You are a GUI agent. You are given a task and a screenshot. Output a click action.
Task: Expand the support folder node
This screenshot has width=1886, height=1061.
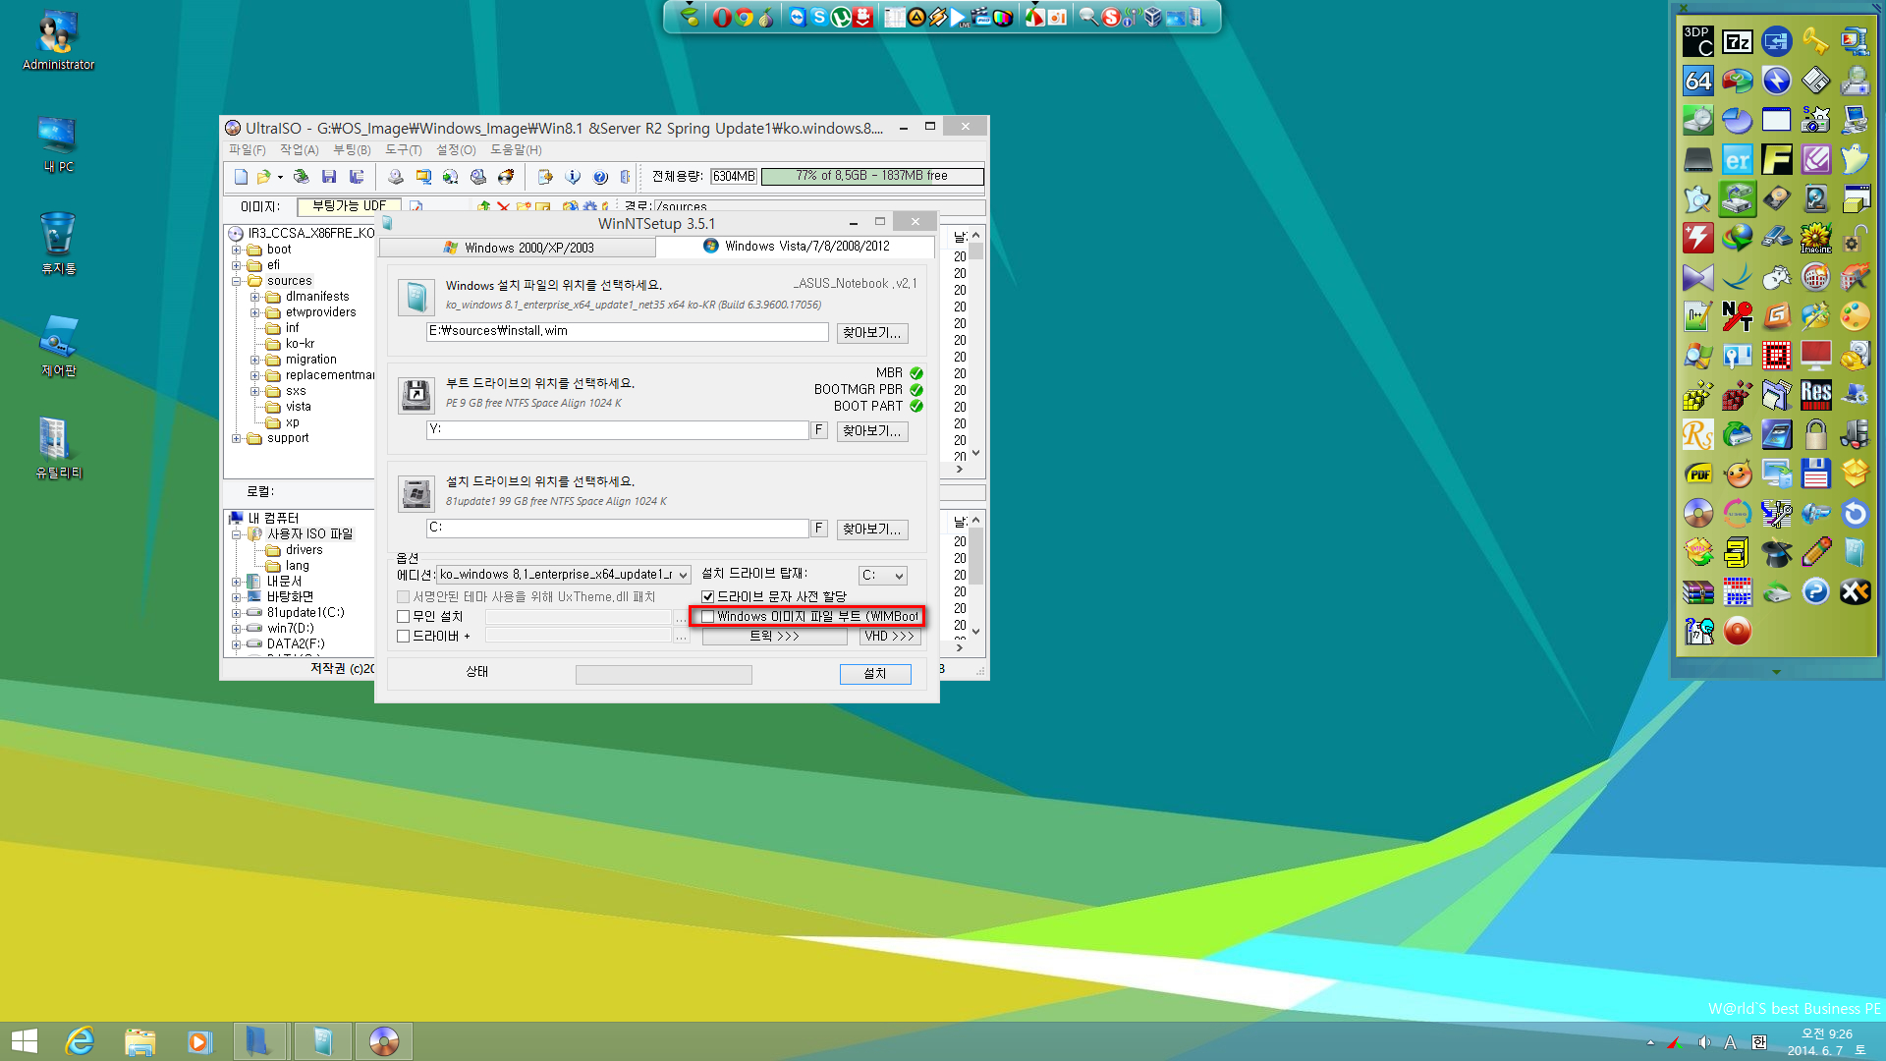[x=237, y=438]
